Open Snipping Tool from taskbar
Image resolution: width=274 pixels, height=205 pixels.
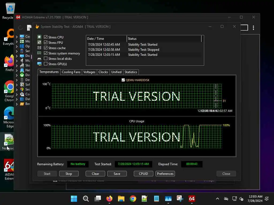click(180, 199)
